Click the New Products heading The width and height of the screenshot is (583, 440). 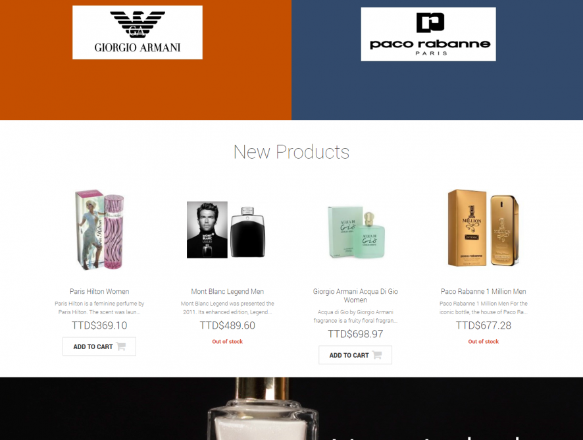click(291, 152)
